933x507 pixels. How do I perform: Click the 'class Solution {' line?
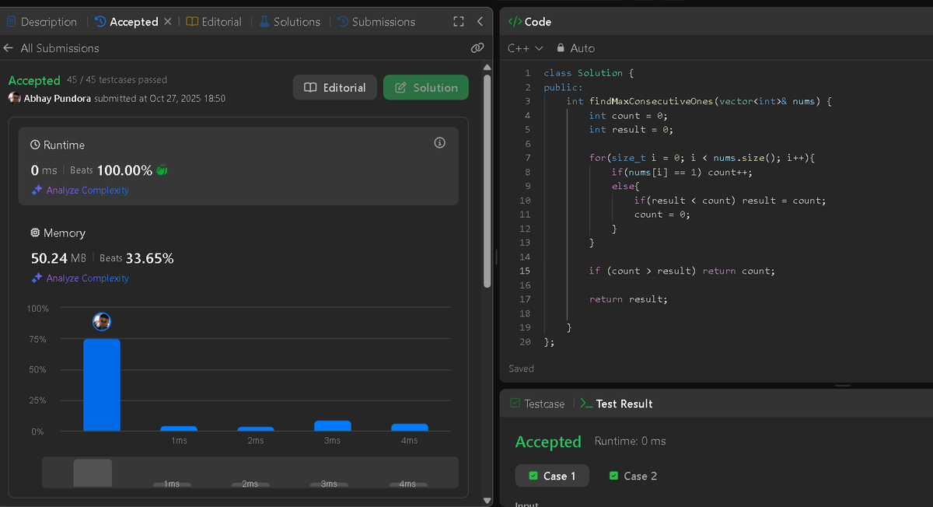[x=589, y=73]
